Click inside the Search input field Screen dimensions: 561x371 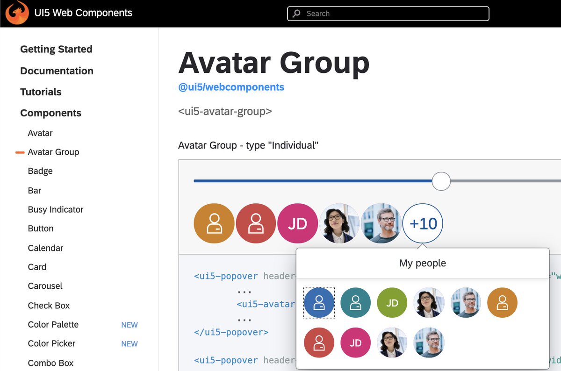[x=388, y=14]
